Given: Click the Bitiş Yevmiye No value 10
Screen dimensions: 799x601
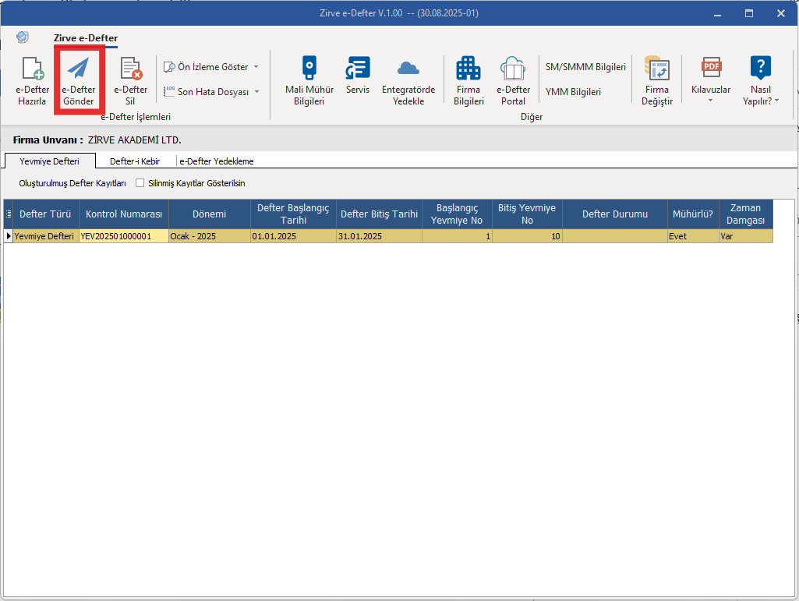Looking at the screenshot, I should [x=527, y=236].
